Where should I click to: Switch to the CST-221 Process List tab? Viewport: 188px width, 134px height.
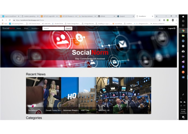click(x=68, y=16)
